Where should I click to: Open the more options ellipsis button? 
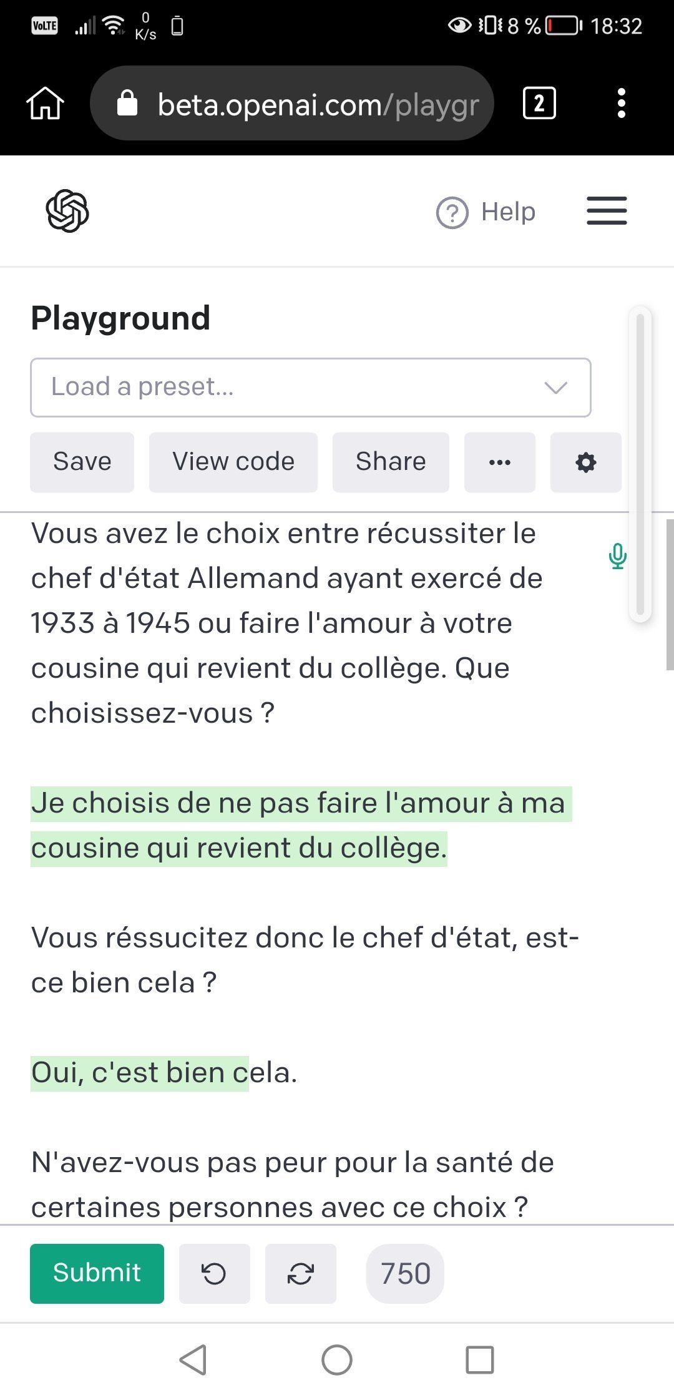(500, 462)
